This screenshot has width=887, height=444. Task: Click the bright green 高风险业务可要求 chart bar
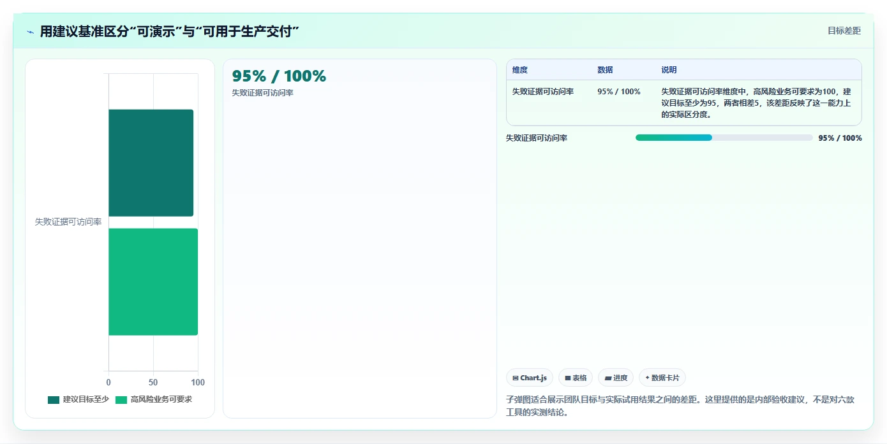click(x=153, y=282)
